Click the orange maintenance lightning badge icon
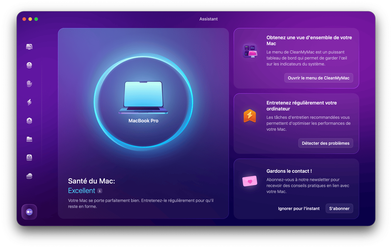The width and height of the screenshot is (392, 248). 250,116
